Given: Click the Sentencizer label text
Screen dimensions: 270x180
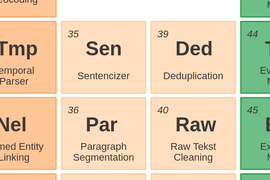Looking at the screenshot, I should 103,76.
